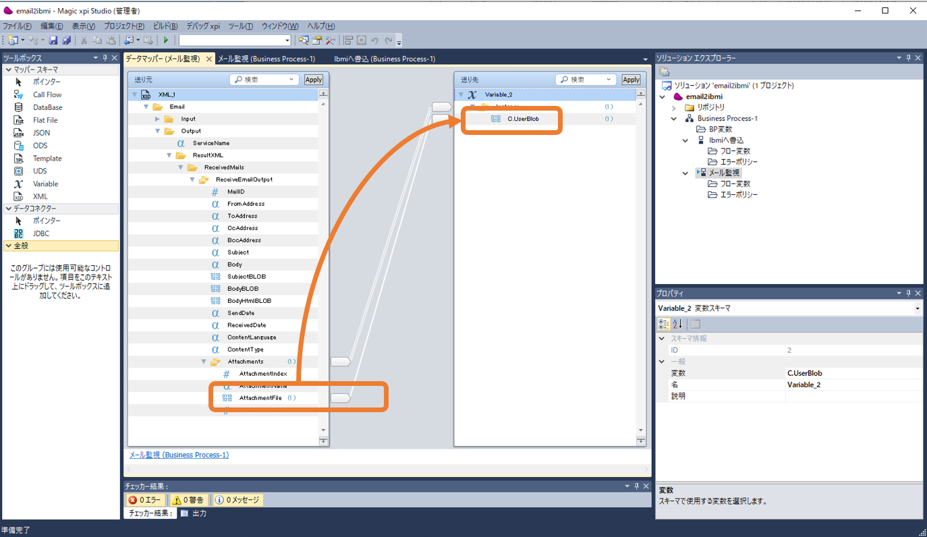This screenshot has height=537, width=927.
Task: Select the Flat File schema icon
Action: tap(20, 120)
